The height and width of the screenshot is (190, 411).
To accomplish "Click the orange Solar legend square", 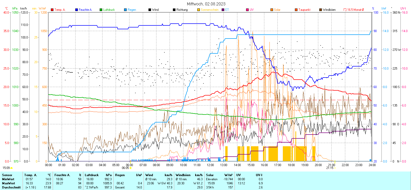I will point(272,10).
